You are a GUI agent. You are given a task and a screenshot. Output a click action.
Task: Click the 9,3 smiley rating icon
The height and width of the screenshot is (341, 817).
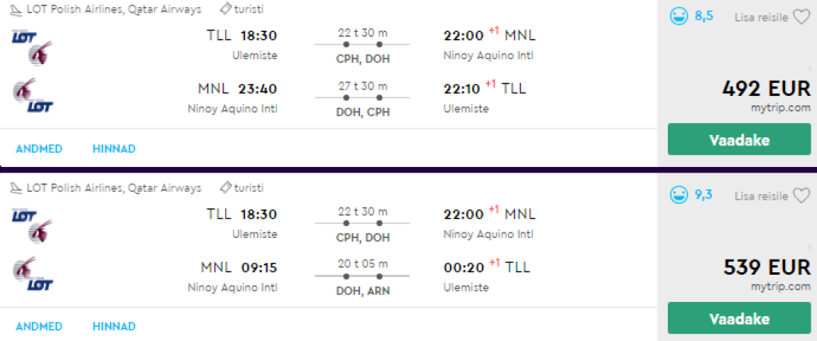(x=679, y=196)
